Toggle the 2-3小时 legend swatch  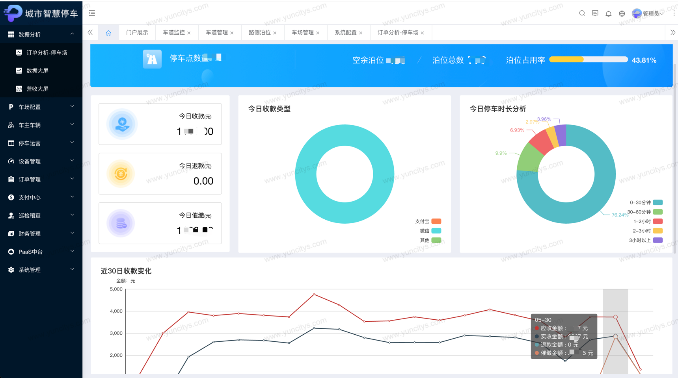658,231
